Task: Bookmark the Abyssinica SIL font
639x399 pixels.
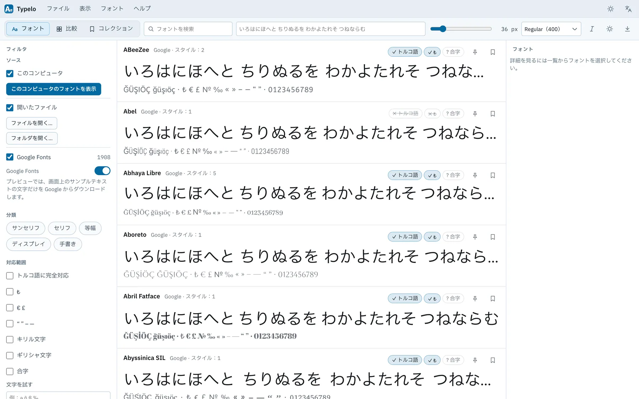Action: pyautogui.click(x=493, y=360)
